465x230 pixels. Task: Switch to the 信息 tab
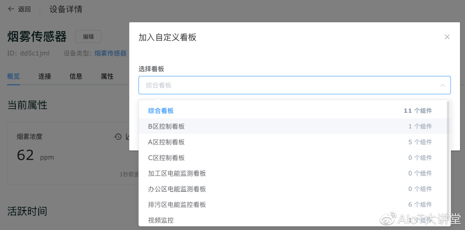(x=76, y=76)
